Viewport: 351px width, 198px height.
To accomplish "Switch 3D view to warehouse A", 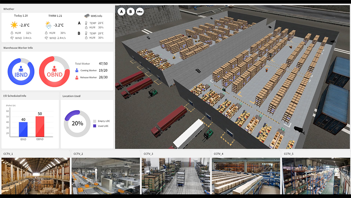I will point(121,12).
